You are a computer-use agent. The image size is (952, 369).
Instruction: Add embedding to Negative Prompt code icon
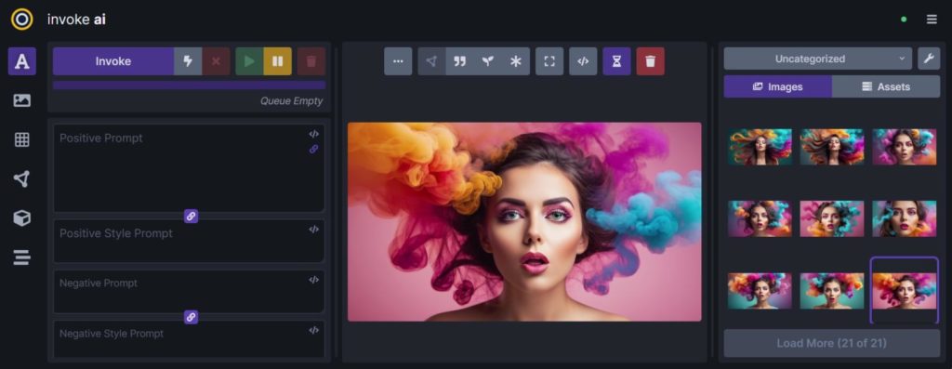click(x=314, y=280)
